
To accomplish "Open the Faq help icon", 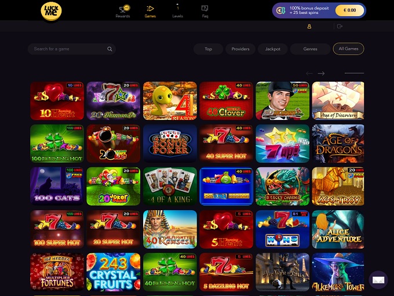I will pyautogui.click(x=205, y=8).
